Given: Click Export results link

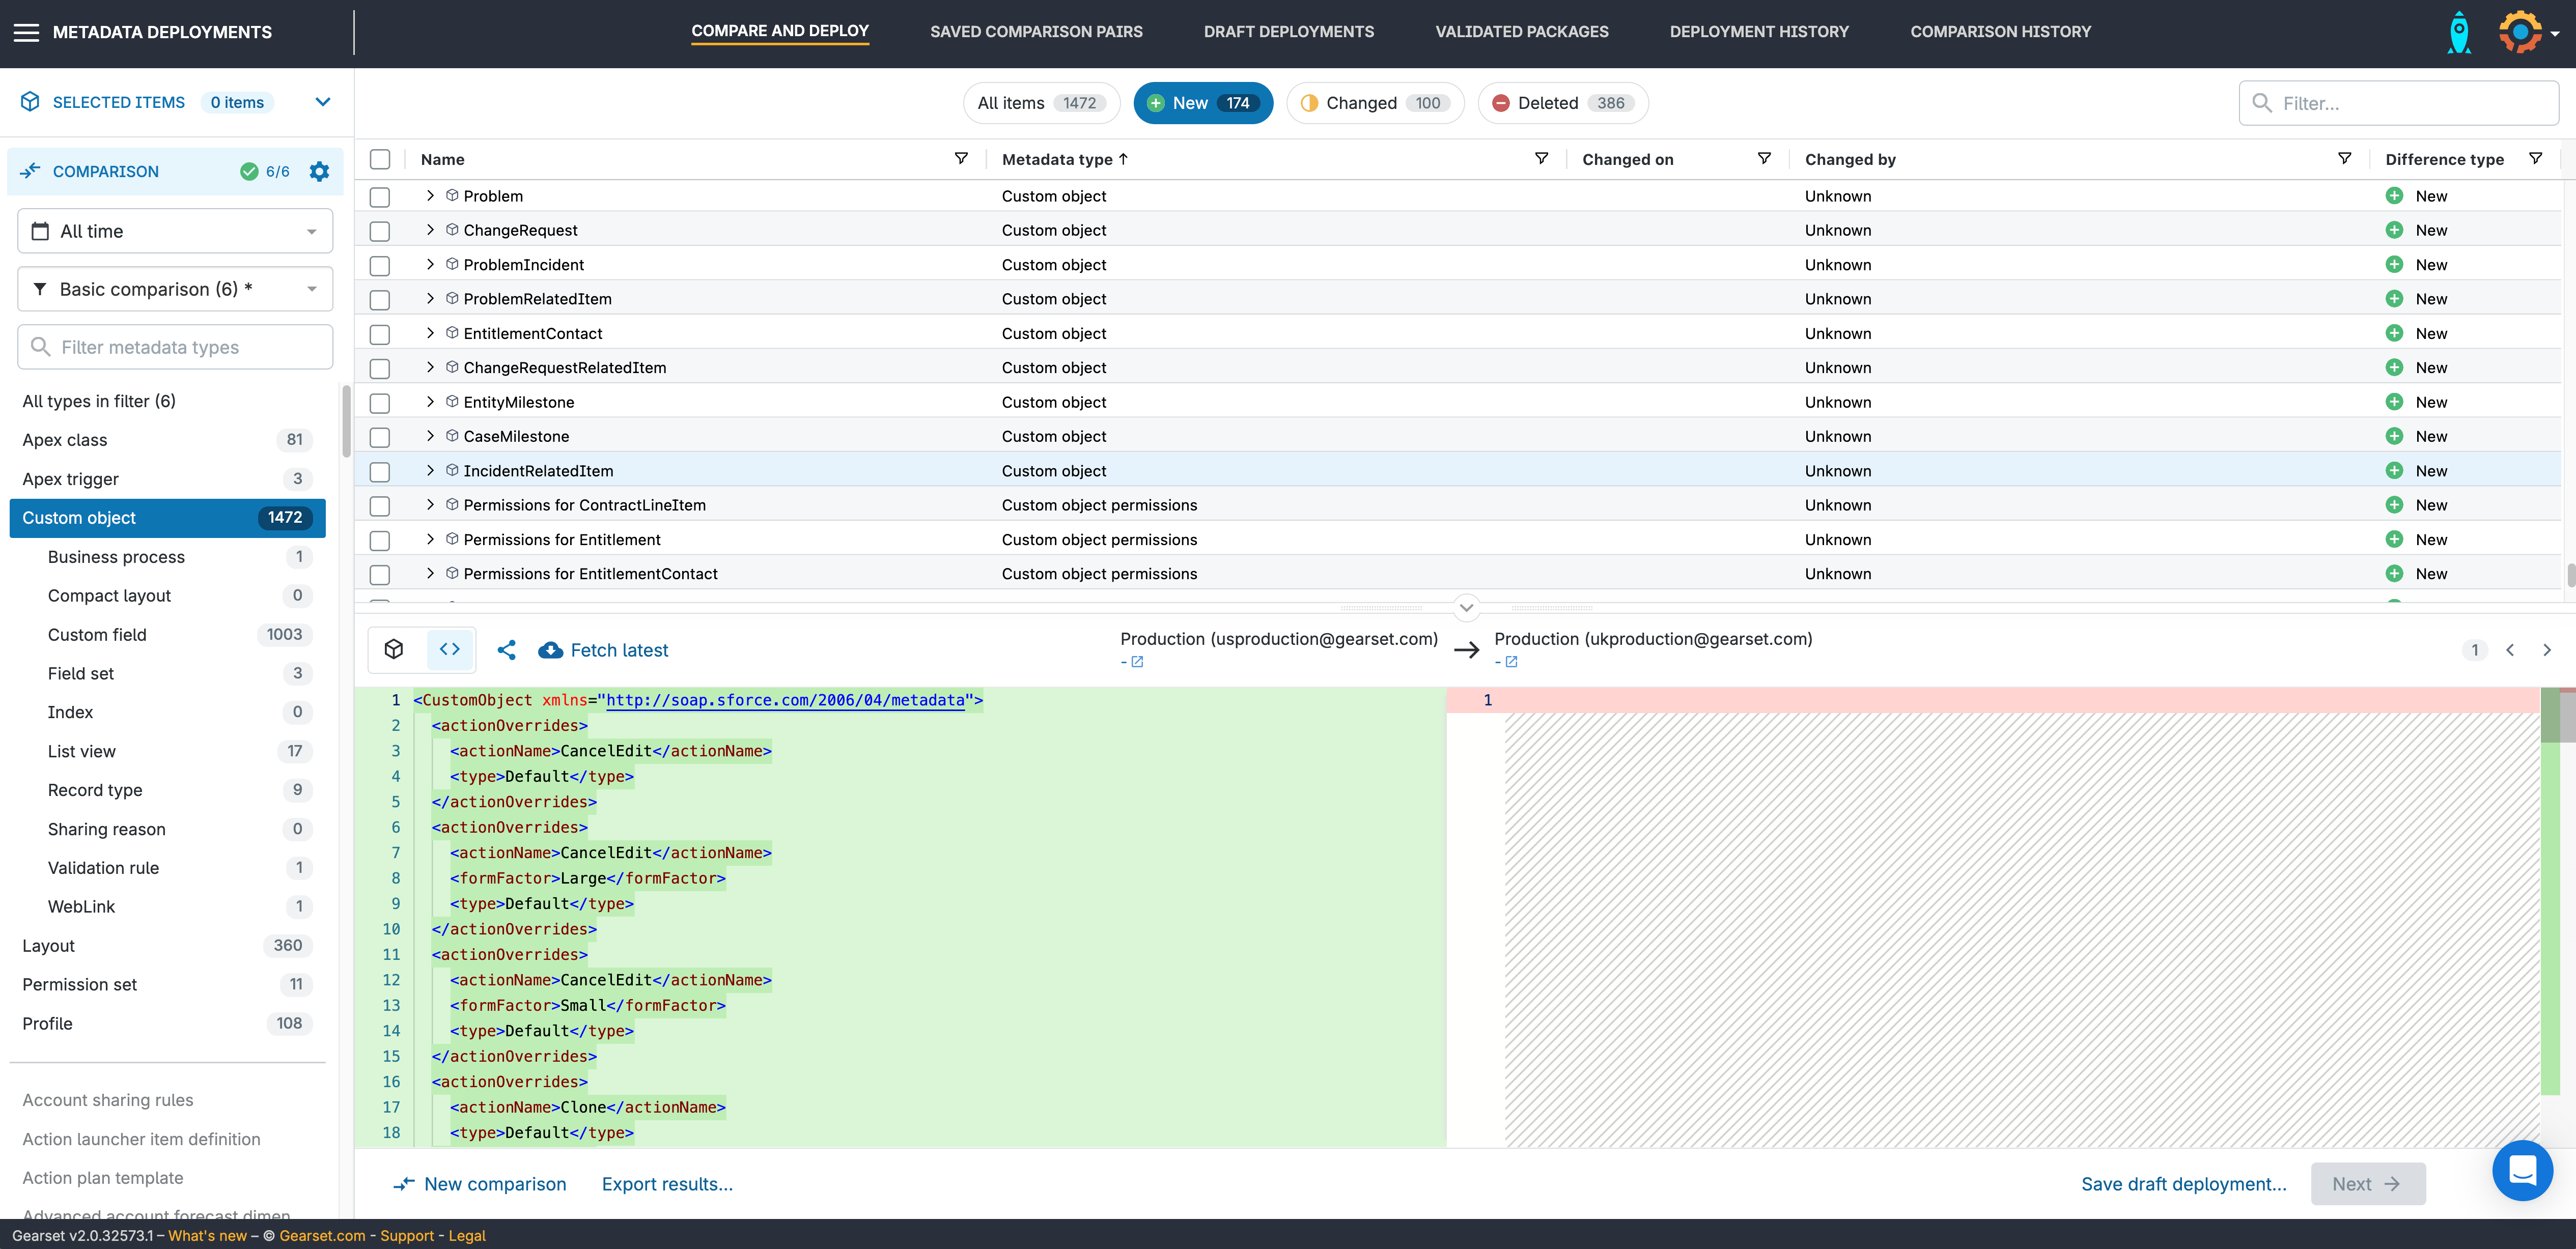Looking at the screenshot, I should [x=667, y=1184].
